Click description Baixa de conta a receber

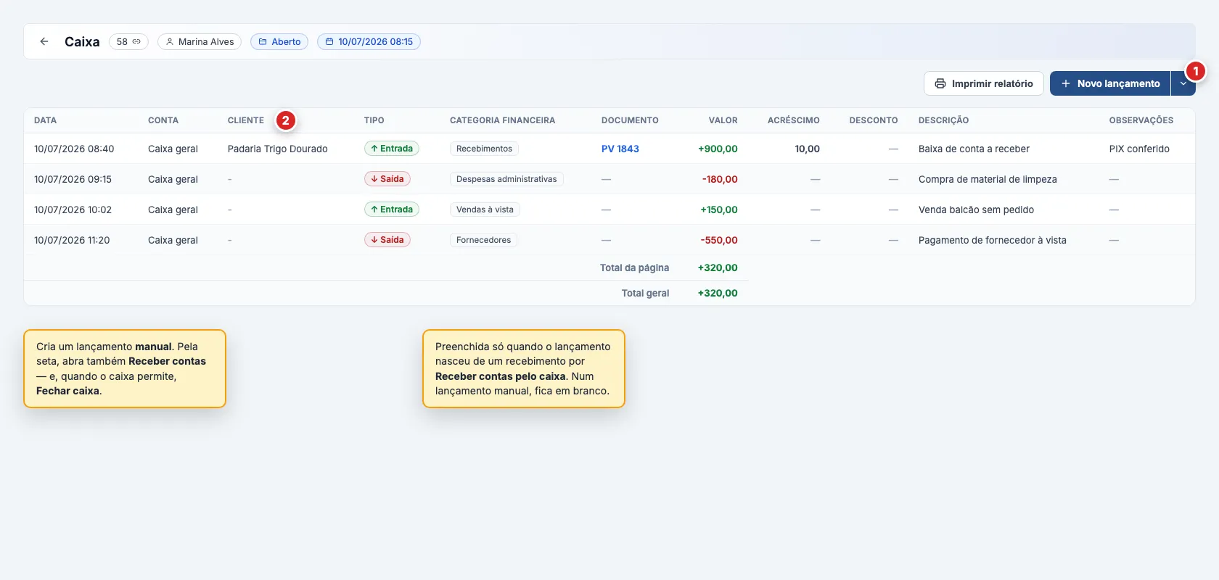click(x=974, y=149)
